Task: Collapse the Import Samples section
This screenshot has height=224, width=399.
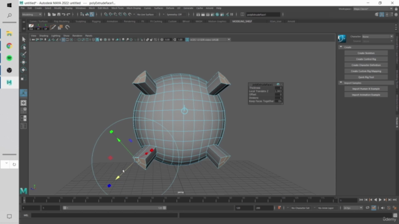Action: coord(341,83)
